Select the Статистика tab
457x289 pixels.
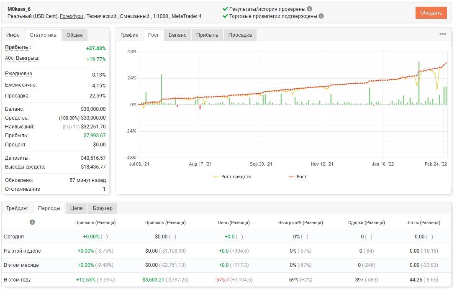coord(43,35)
